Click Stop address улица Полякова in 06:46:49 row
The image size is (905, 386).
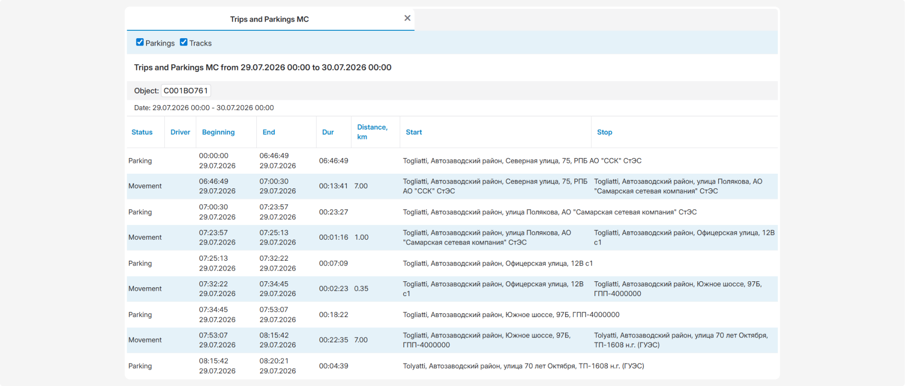[678, 186]
